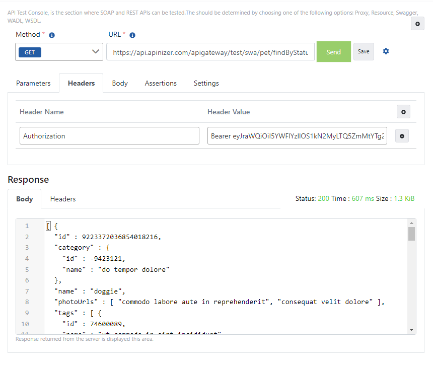Open the Parameters tab options
433x365 pixels.
tap(33, 83)
